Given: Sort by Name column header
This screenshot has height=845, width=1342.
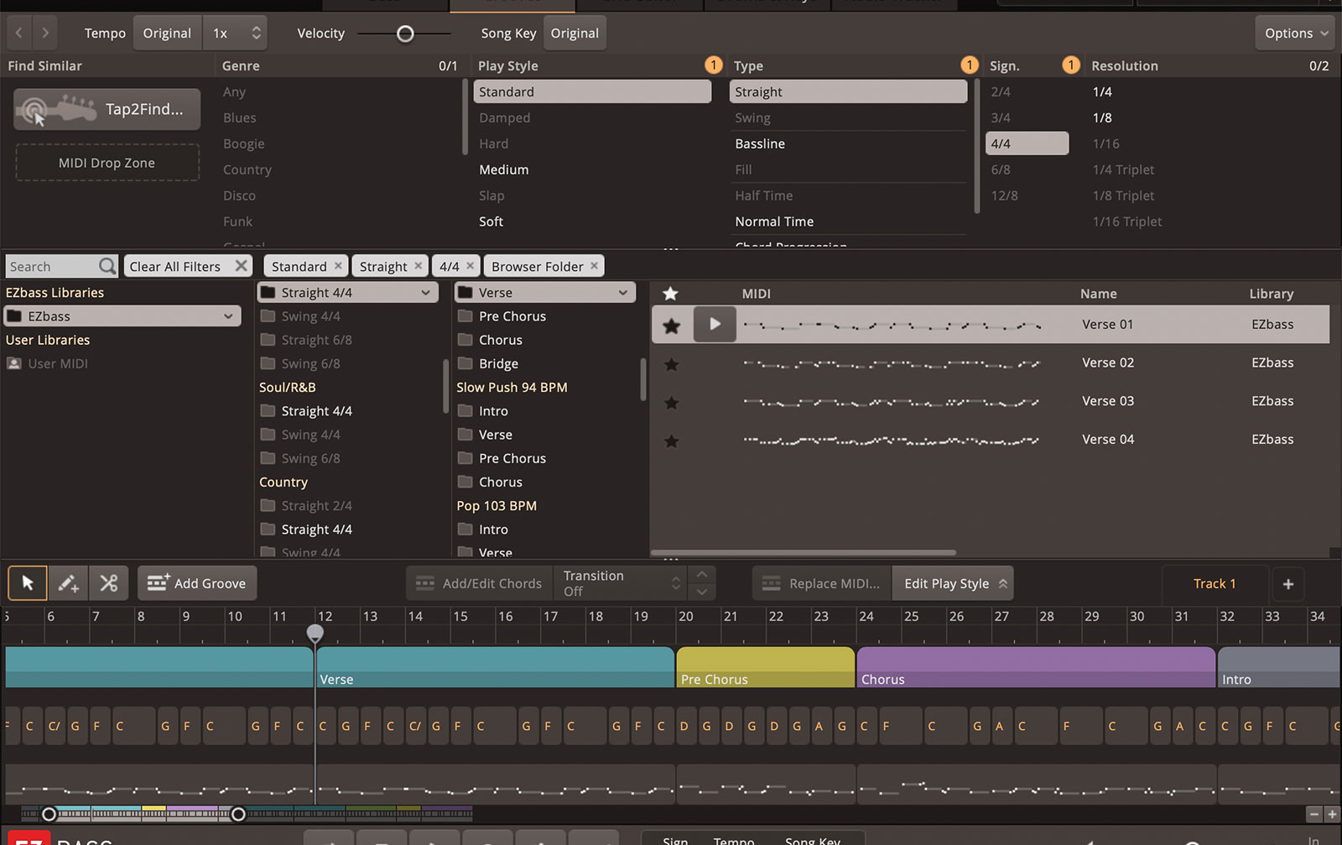Looking at the screenshot, I should 1098,294.
